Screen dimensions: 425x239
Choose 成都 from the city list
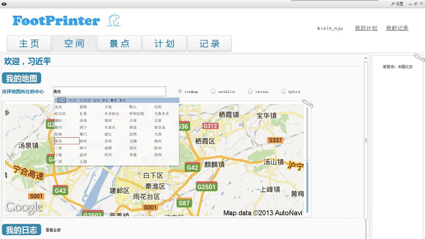tap(108, 148)
